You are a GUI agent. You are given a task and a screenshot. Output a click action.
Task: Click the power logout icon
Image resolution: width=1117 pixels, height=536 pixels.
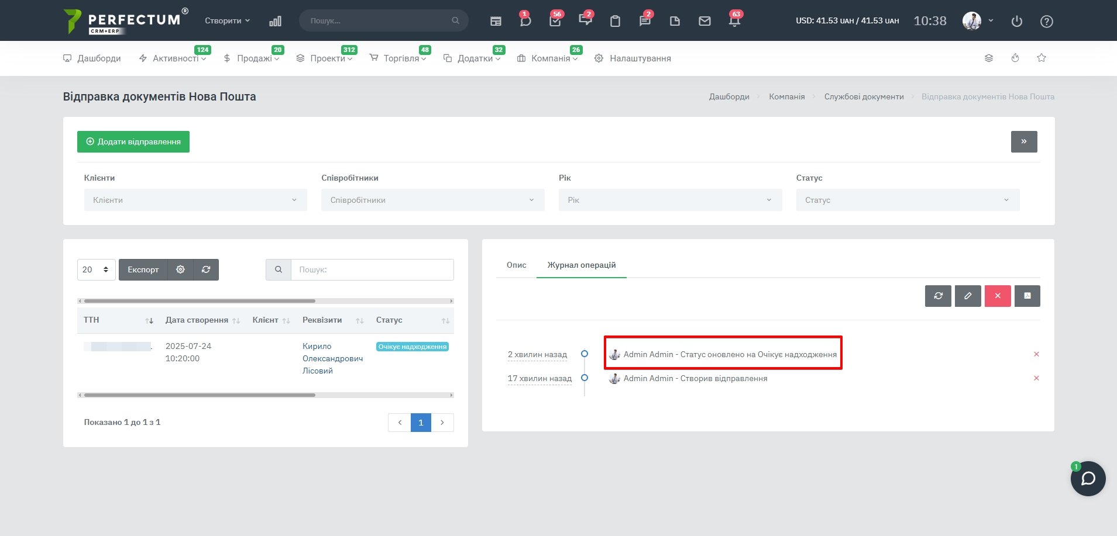coord(1017,21)
